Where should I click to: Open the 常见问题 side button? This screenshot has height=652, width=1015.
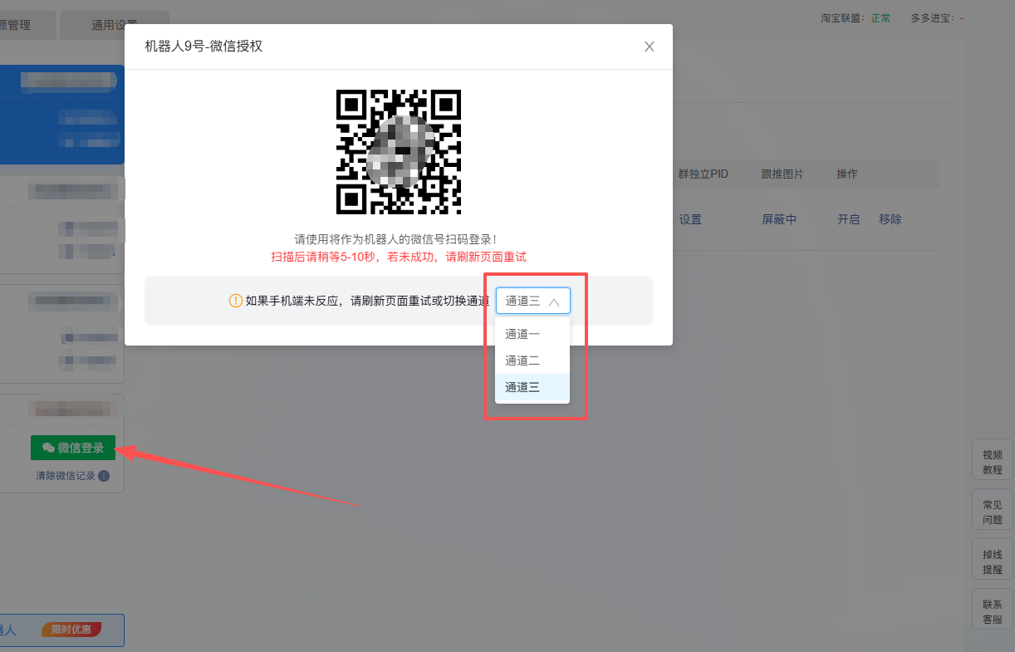[x=993, y=512]
